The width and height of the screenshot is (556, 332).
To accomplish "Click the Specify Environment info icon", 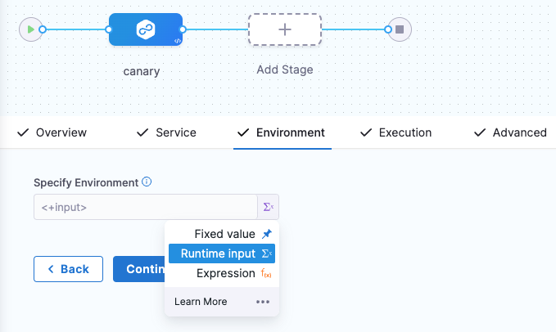I will point(147,182).
